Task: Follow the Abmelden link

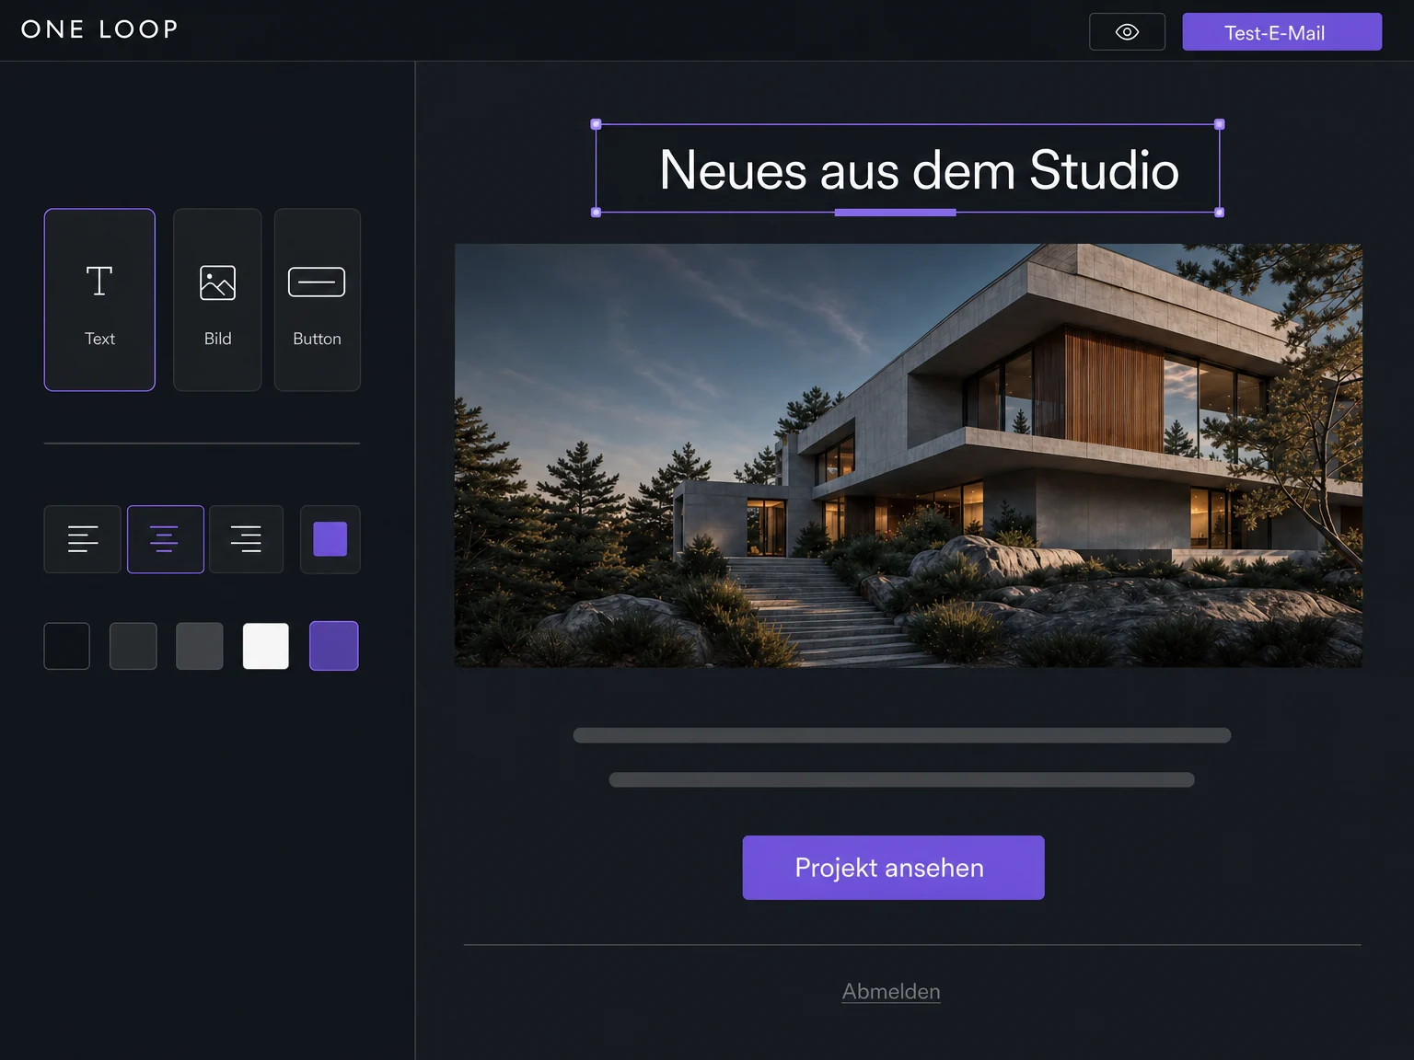Action: (891, 992)
